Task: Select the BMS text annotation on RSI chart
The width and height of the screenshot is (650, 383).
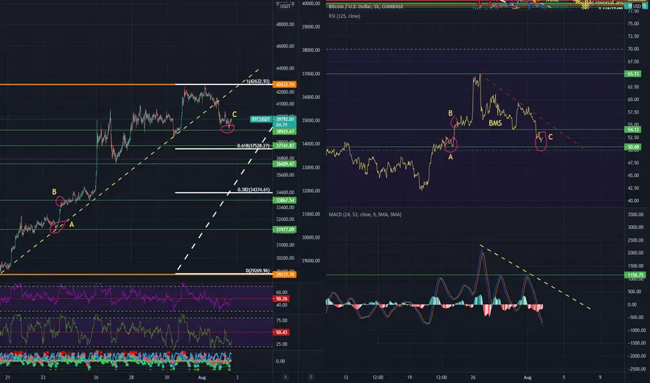Action: coord(495,123)
